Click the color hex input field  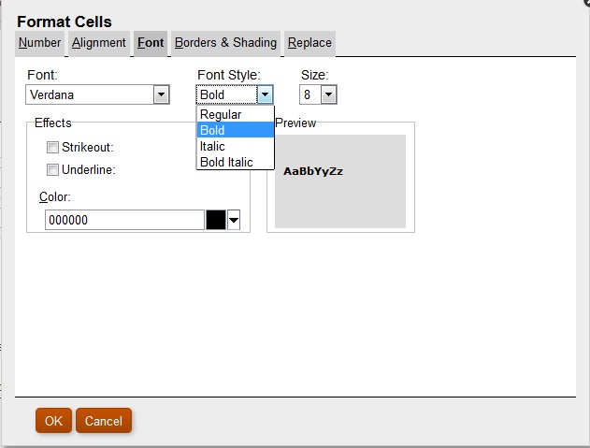click(x=123, y=220)
